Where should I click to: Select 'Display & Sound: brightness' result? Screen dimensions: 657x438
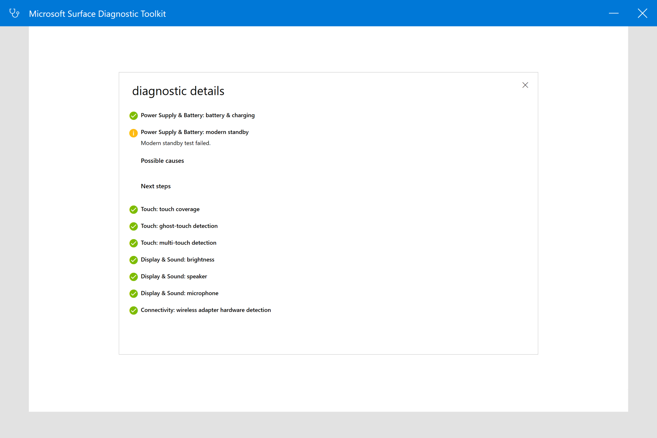click(x=177, y=259)
